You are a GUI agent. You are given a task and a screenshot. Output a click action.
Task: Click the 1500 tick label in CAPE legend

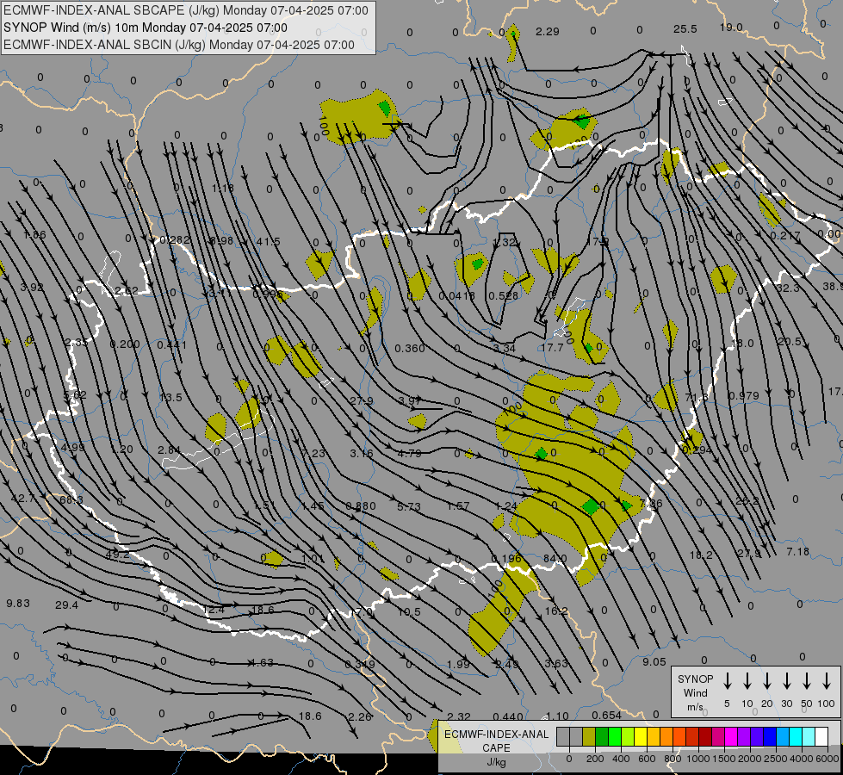click(723, 759)
